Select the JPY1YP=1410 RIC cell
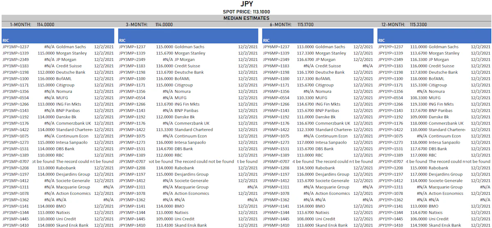Screen dimensions: 492x228 (392, 226)
